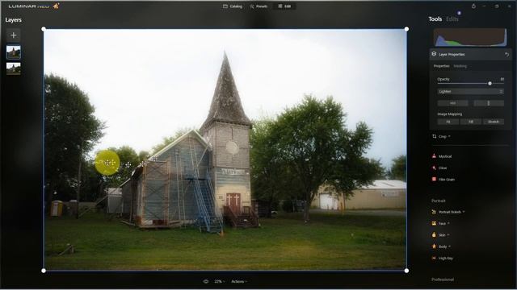Viewport: 517px width, 290px height.
Task: Open the Edits panel tab
Action: tap(452, 19)
